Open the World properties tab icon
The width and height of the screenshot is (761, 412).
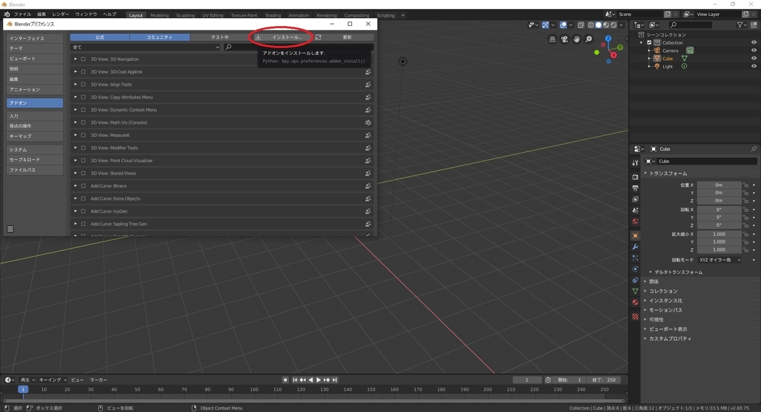635,222
